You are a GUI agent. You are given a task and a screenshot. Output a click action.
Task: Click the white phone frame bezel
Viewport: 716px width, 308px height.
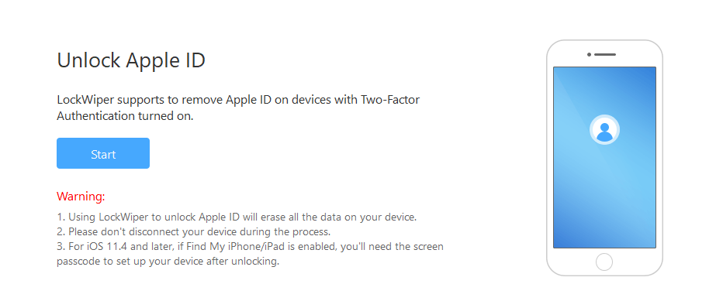pyautogui.click(x=604, y=158)
